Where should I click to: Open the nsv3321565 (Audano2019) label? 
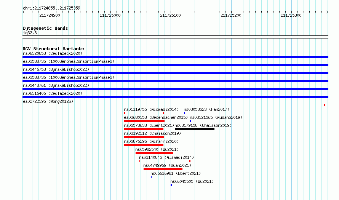[x=216, y=117]
